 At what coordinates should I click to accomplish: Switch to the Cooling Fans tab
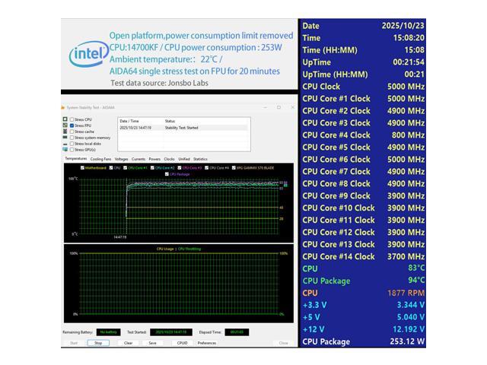pyautogui.click(x=100, y=159)
